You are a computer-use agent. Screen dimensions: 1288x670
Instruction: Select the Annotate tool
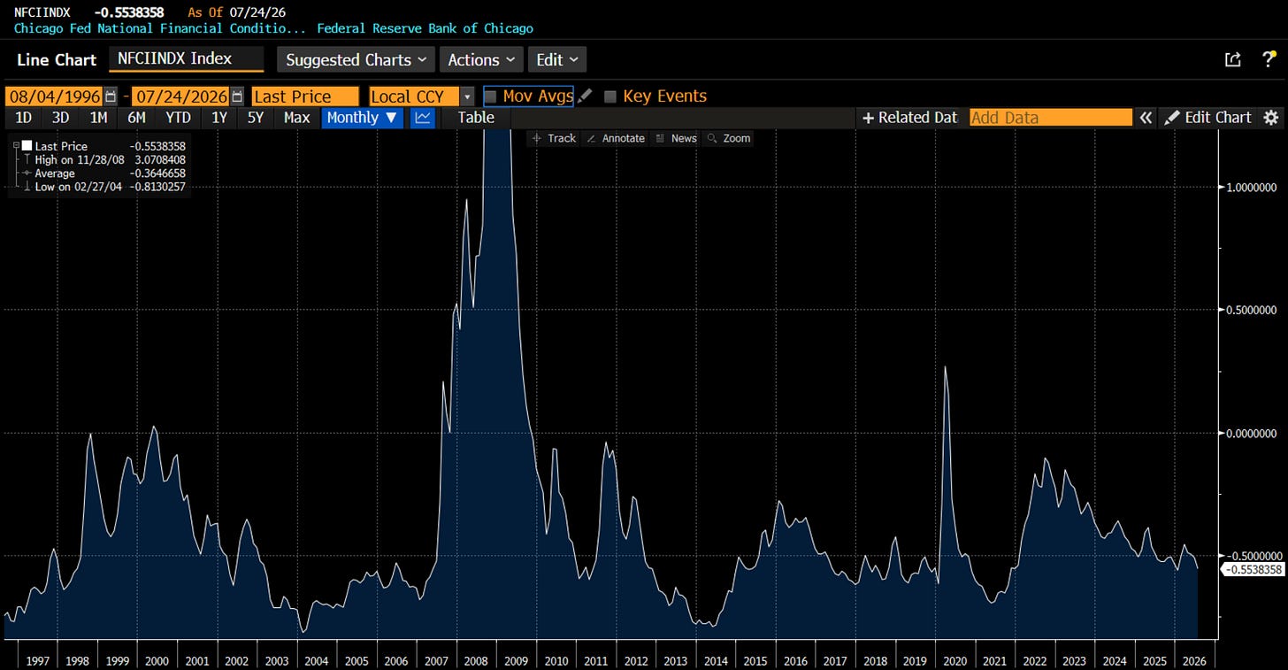coord(615,138)
